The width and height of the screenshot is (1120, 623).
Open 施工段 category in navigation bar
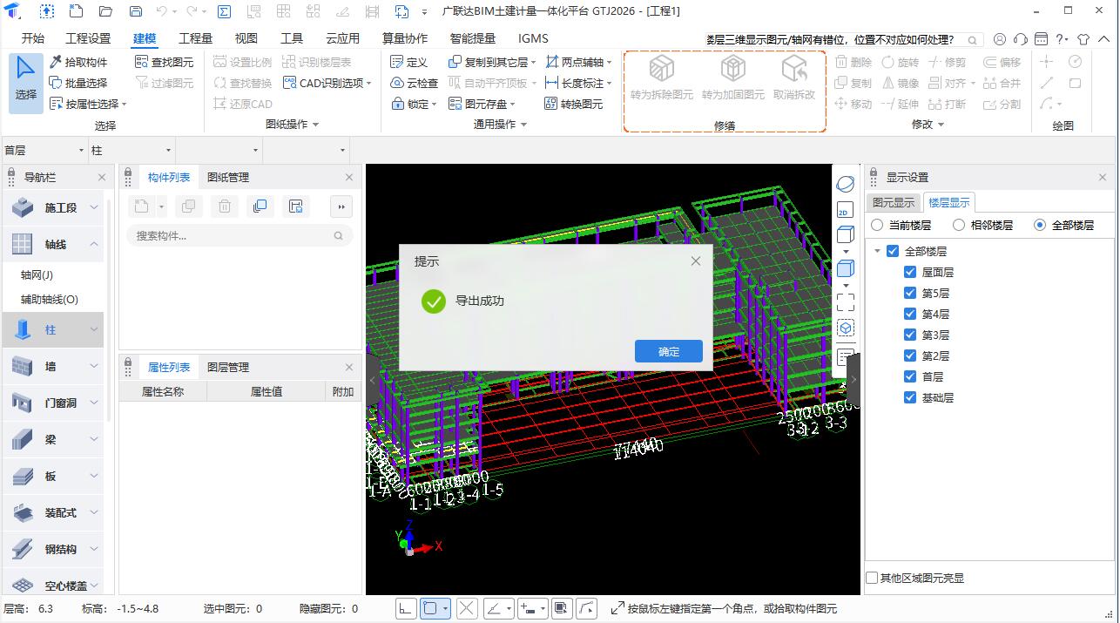tap(54, 207)
